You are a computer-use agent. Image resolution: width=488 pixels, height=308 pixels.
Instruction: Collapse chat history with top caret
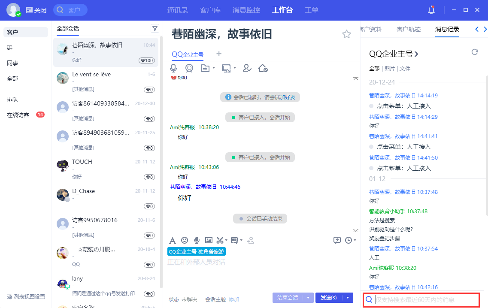tap(356, 79)
